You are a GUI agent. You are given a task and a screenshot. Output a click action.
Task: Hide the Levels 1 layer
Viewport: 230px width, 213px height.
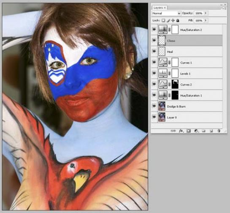tap(154, 73)
